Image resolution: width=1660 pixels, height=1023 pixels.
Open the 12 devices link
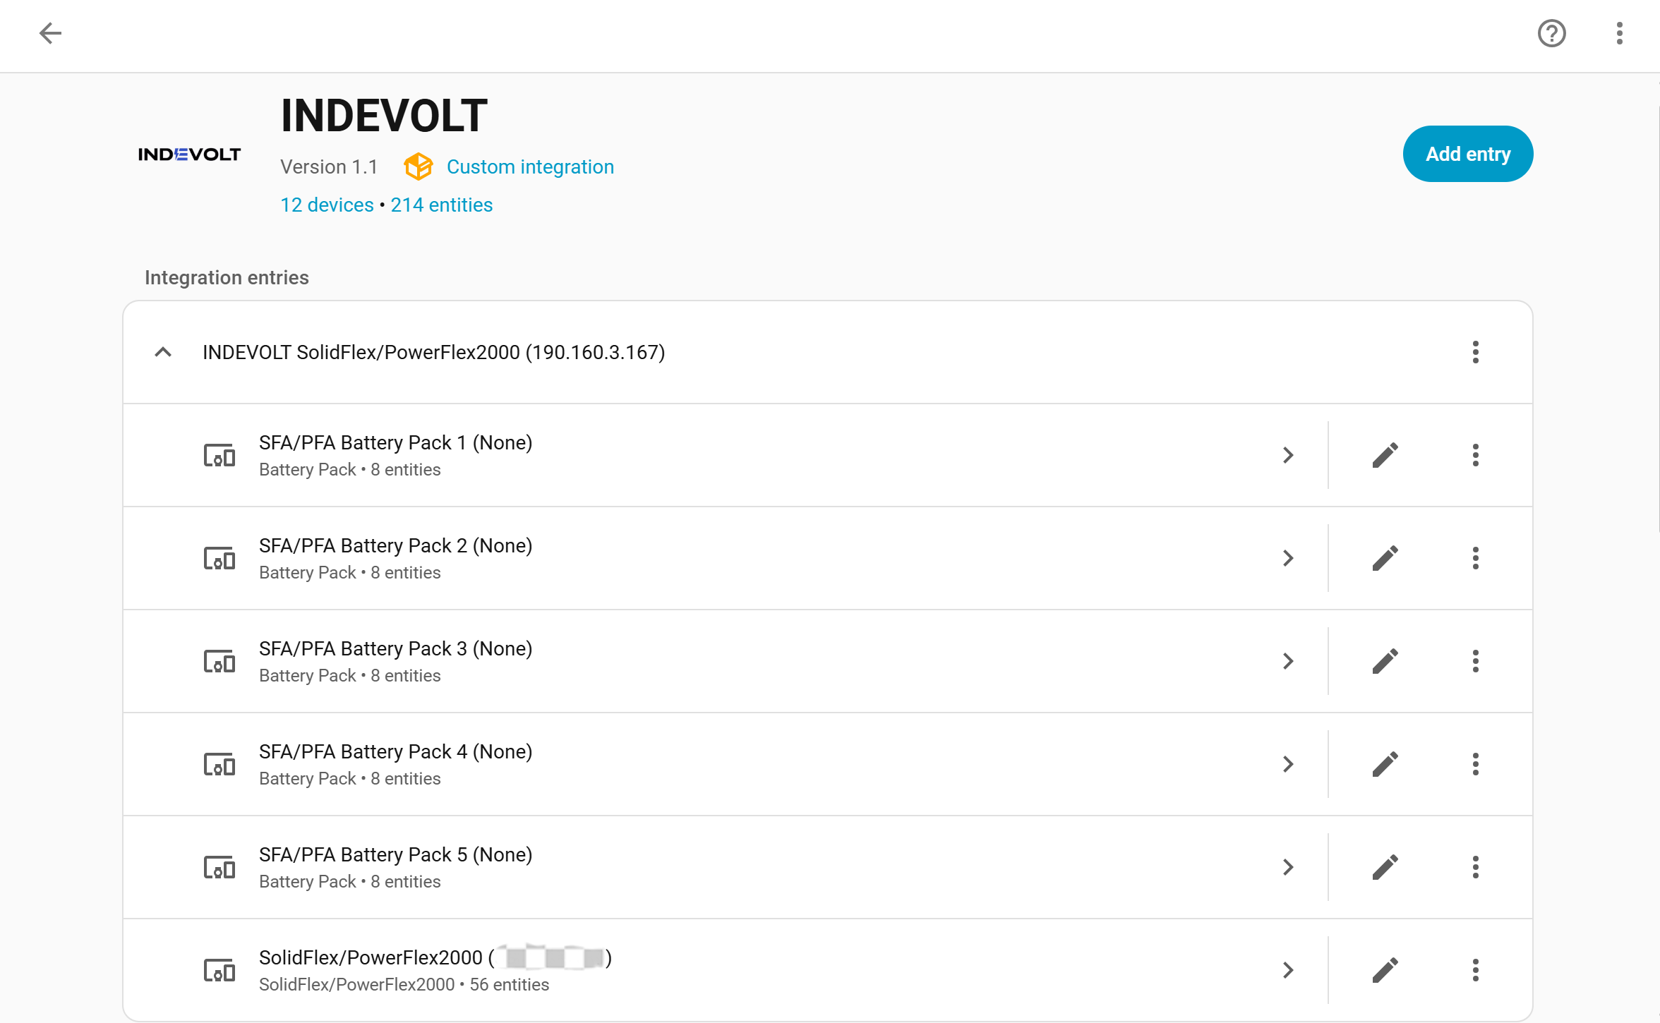click(327, 205)
